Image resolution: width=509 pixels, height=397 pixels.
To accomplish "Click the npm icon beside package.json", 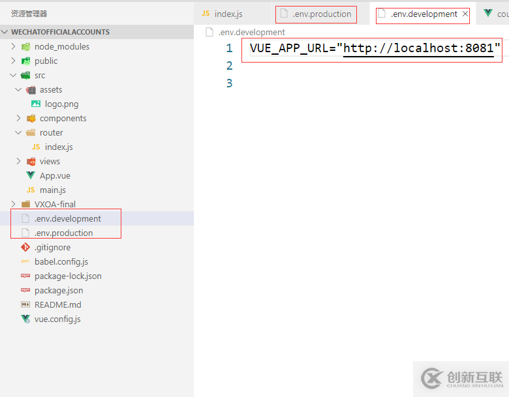I will tap(25, 290).
